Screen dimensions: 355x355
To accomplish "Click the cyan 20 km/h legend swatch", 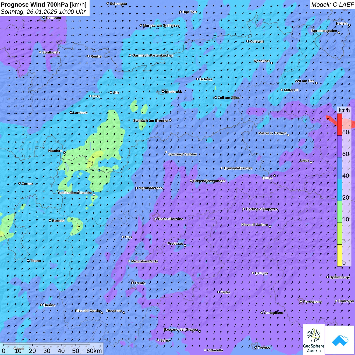I will click(x=340, y=190).
